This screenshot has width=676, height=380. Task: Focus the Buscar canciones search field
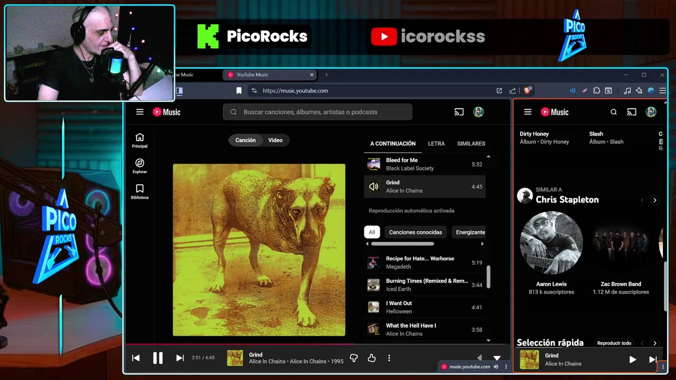tap(318, 112)
